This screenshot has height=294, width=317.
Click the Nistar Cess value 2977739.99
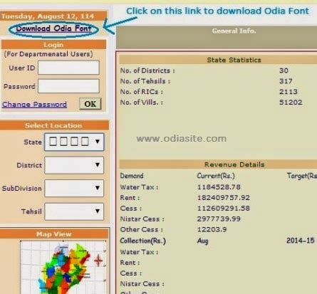[219, 219]
